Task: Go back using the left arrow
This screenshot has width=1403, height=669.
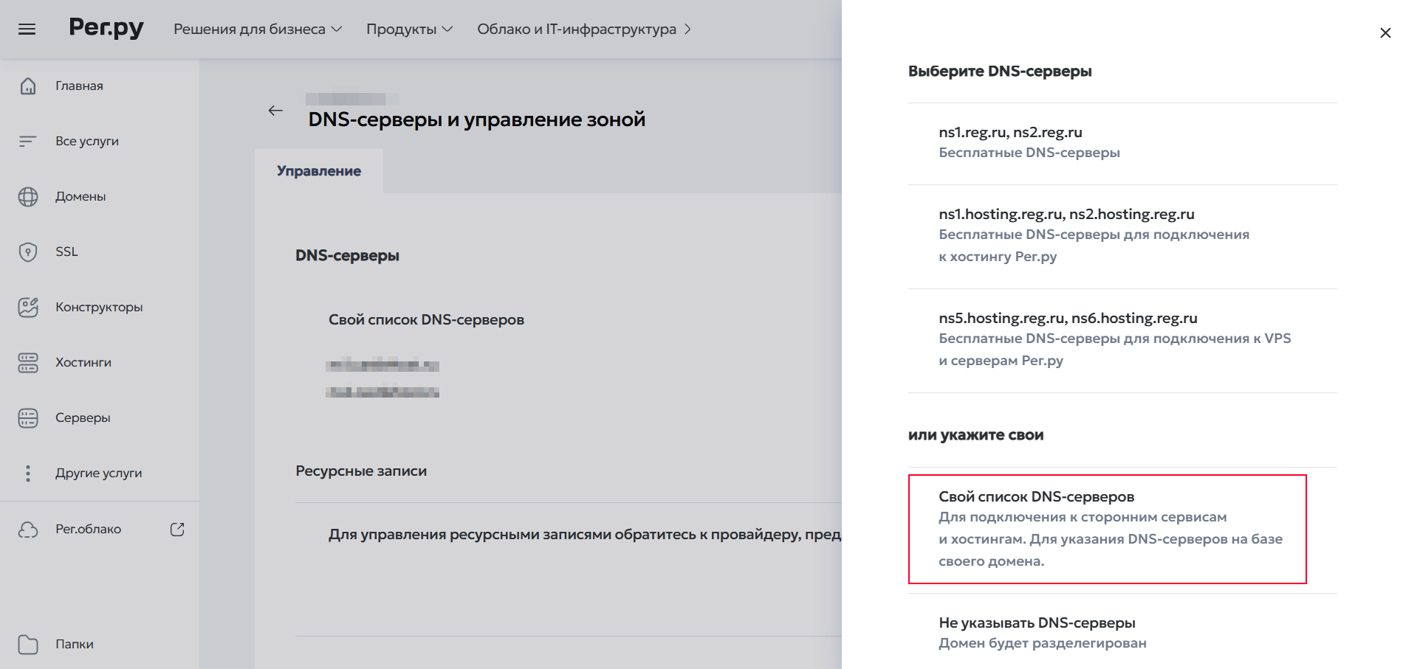Action: coord(275,111)
